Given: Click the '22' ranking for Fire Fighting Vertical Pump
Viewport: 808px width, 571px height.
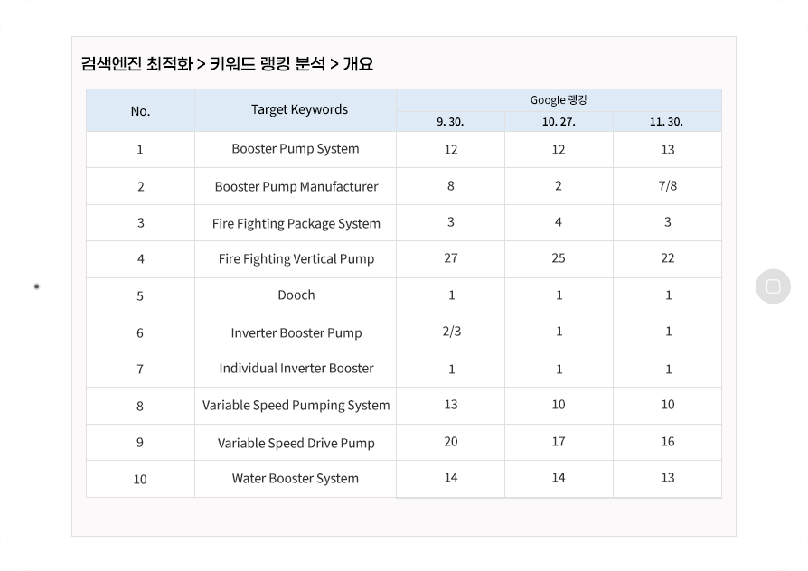Looking at the screenshot, I should coord(668,257).
